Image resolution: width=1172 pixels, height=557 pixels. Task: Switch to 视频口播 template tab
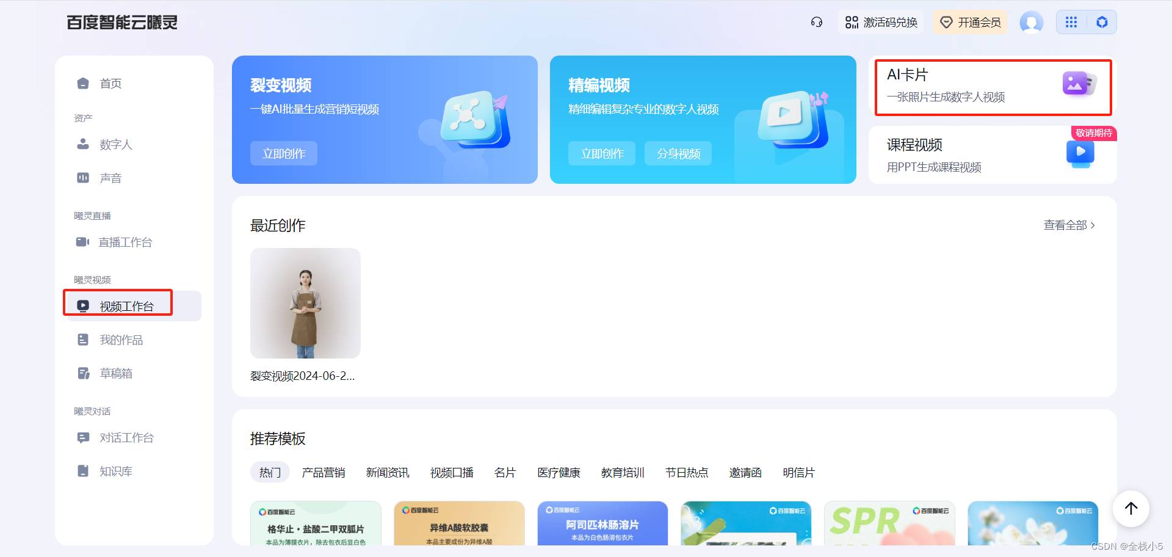coord(452,472)
